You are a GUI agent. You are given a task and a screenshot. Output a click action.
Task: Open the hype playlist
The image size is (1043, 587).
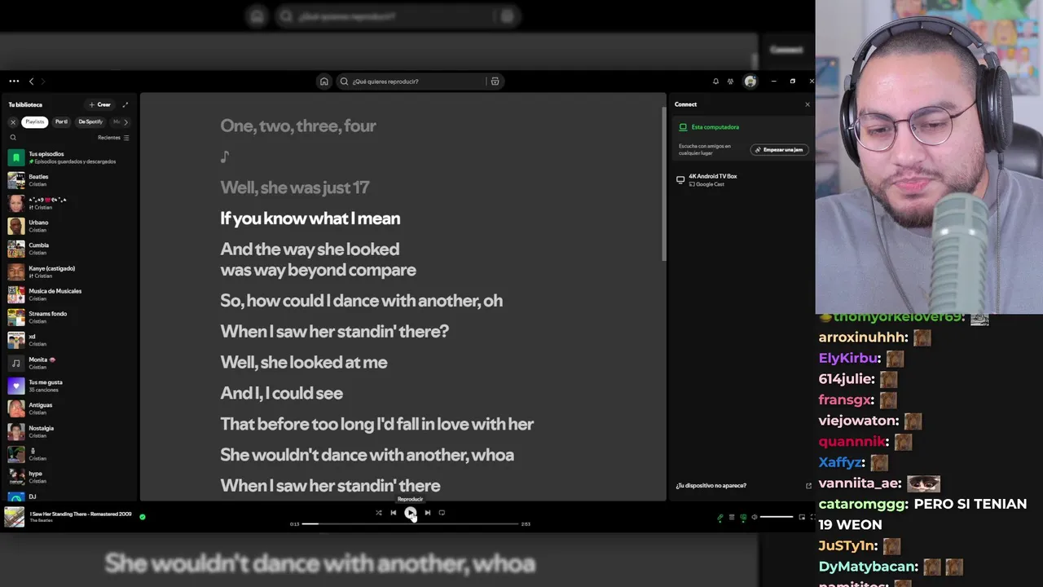pyautogui.click(x=70, y=477)
